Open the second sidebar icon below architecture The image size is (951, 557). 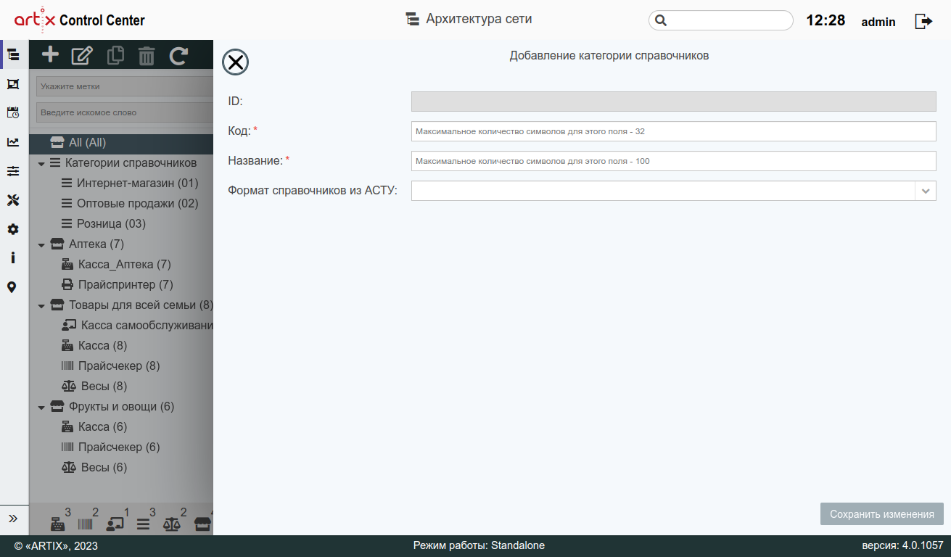[13, 84]
